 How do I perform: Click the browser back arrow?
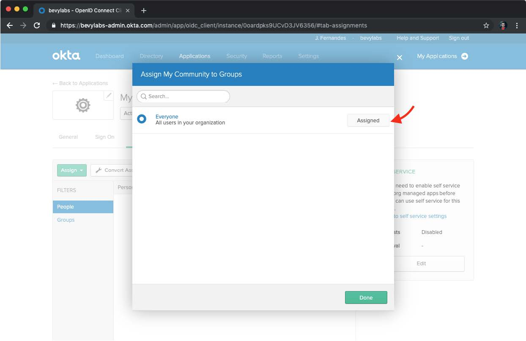tap(10, 25)
